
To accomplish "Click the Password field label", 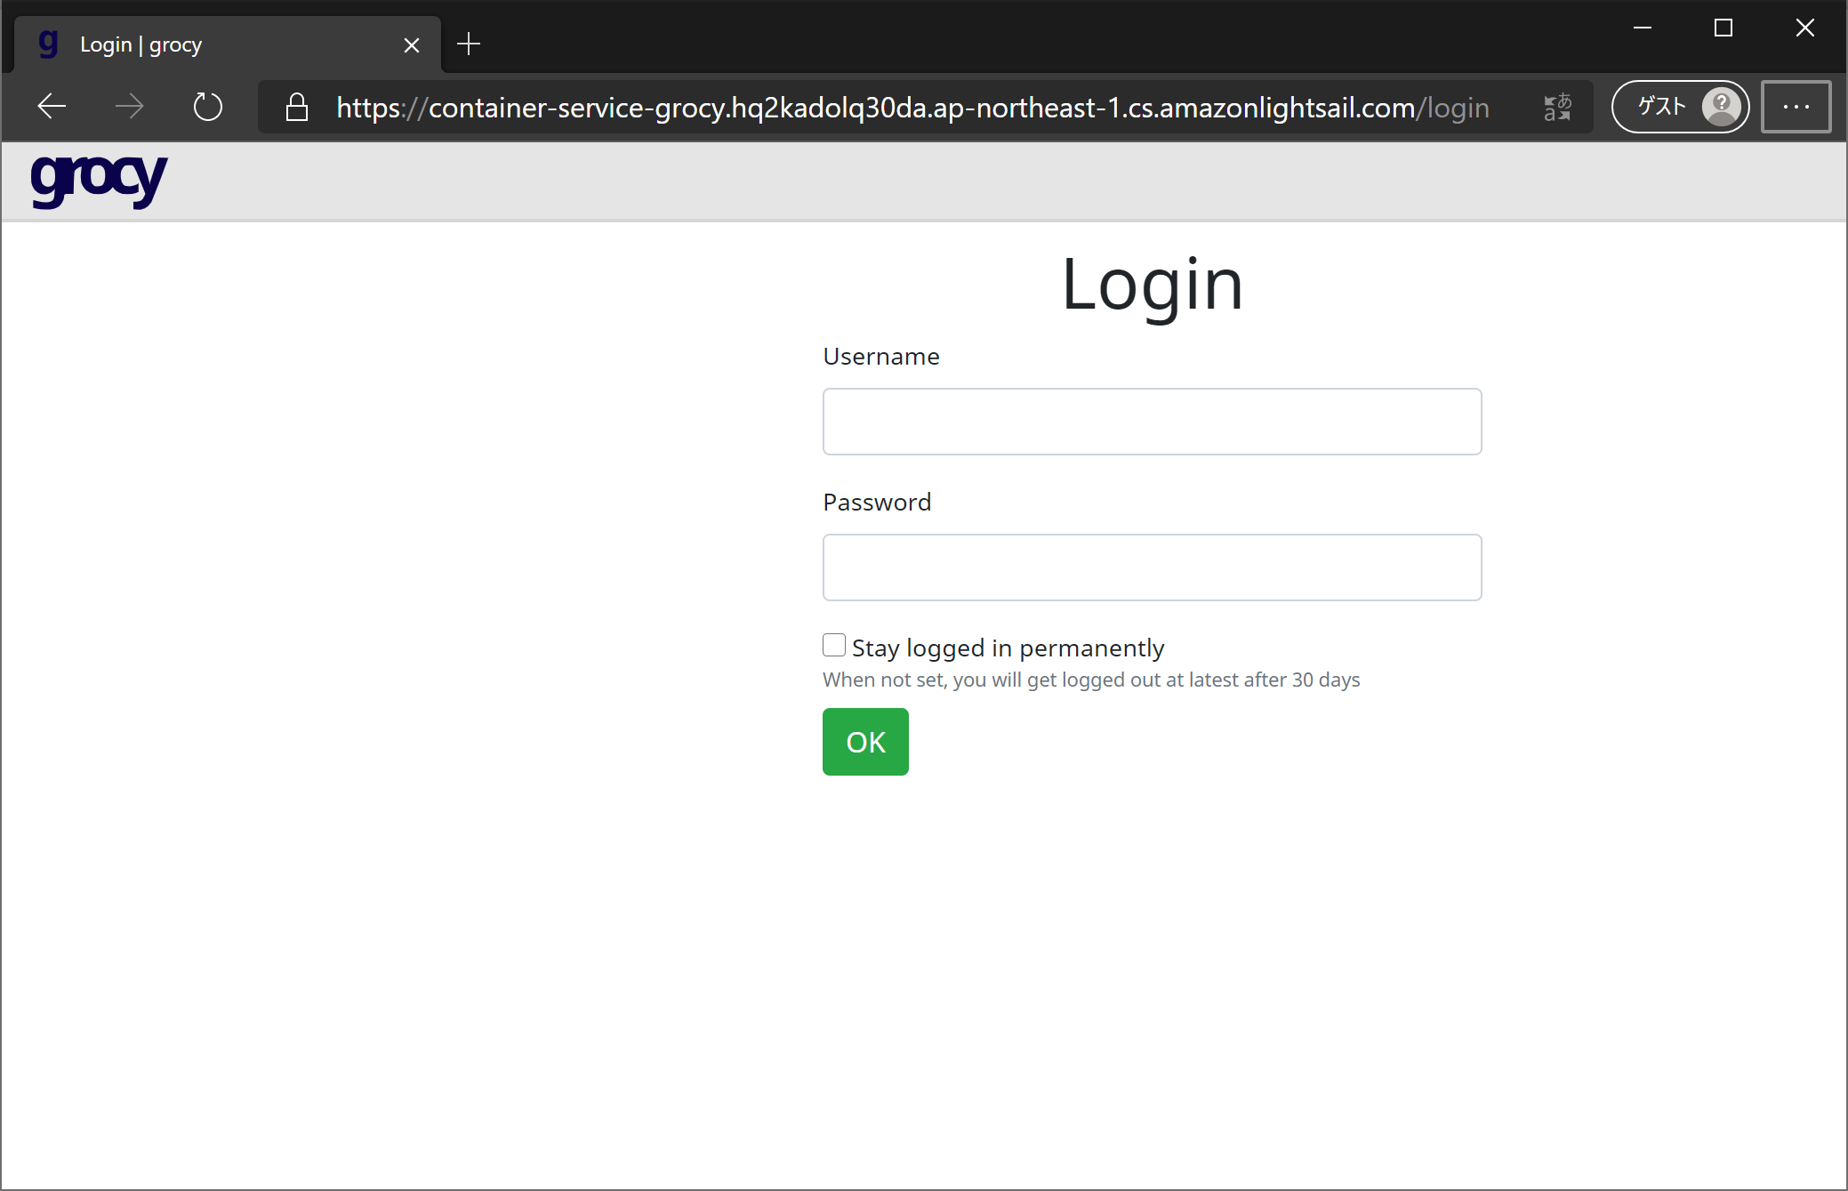I will [877, 503].
